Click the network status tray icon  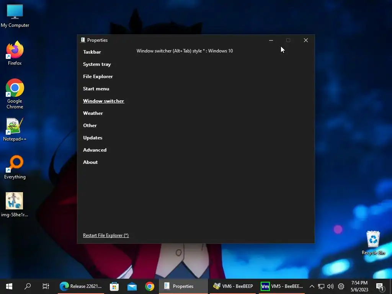click(x=321, y=286)
